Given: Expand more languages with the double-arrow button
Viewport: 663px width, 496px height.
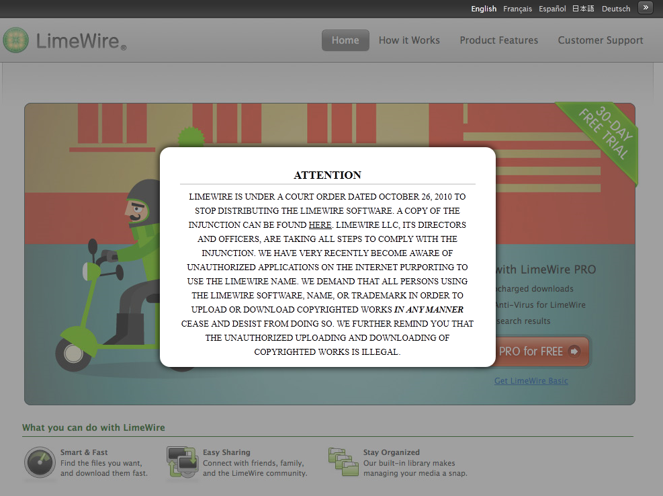Looking at the screenshot, I should pos(646,7).
